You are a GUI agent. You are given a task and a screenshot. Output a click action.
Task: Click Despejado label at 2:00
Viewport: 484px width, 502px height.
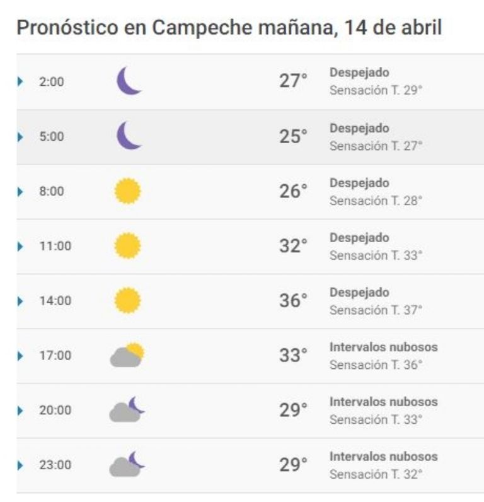(359, 73)
